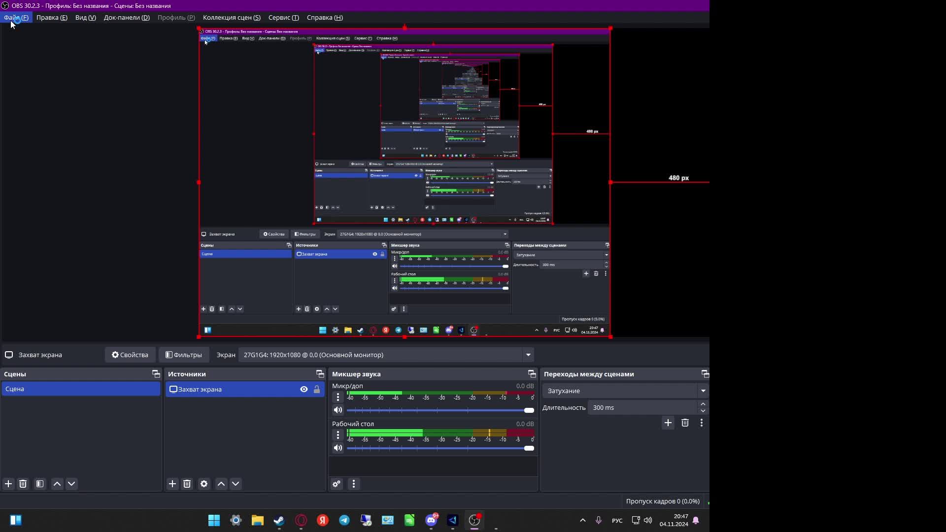
Task: Undock the Переходы между сценами panel
Action: click(x=705, y=374)
